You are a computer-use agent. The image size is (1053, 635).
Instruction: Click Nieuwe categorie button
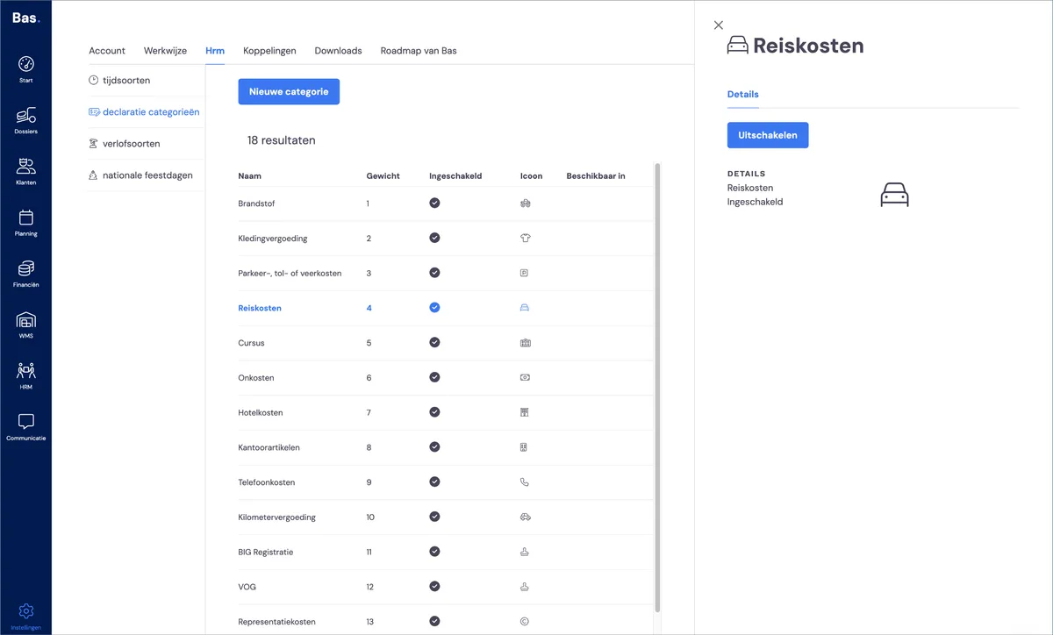pos(289,91)
